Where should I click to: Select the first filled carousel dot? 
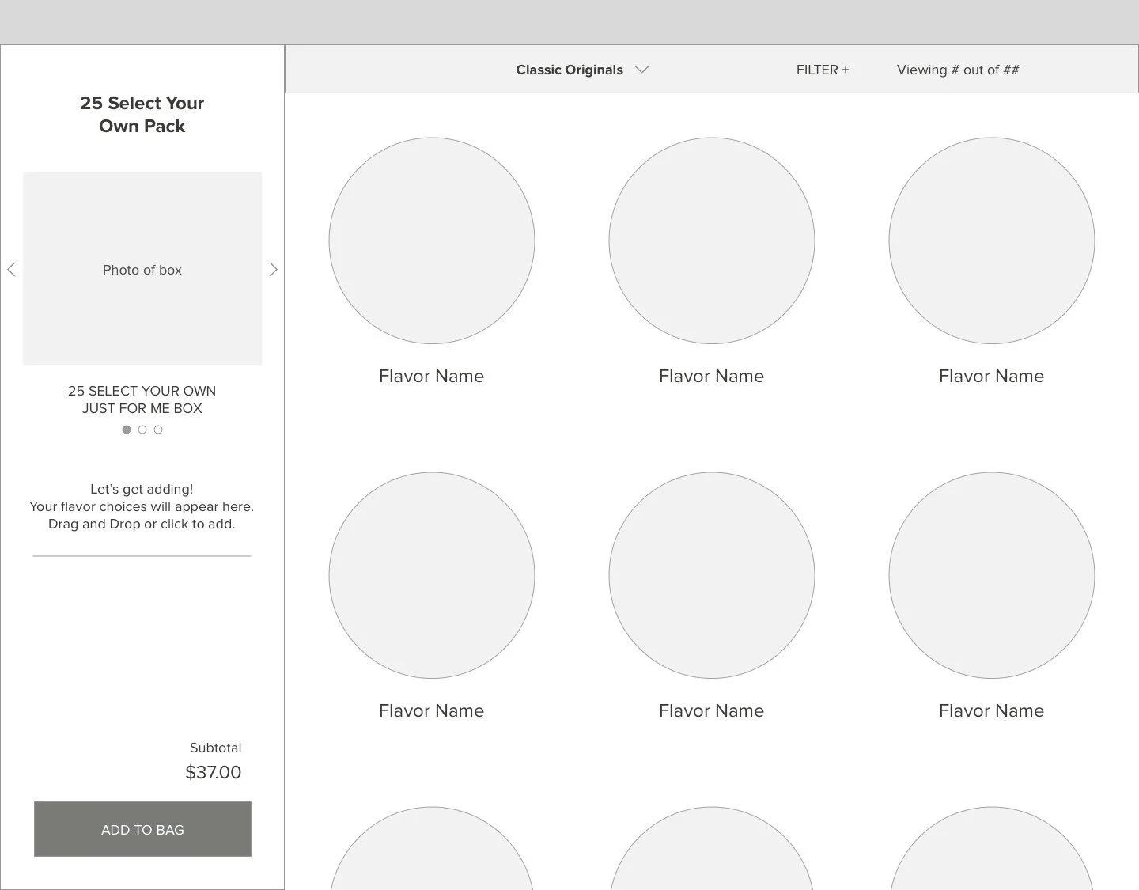(x=127, y=430)
